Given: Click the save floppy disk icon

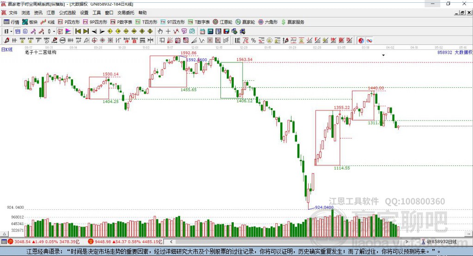Looking at the screenshot, I should click(226, 31).
